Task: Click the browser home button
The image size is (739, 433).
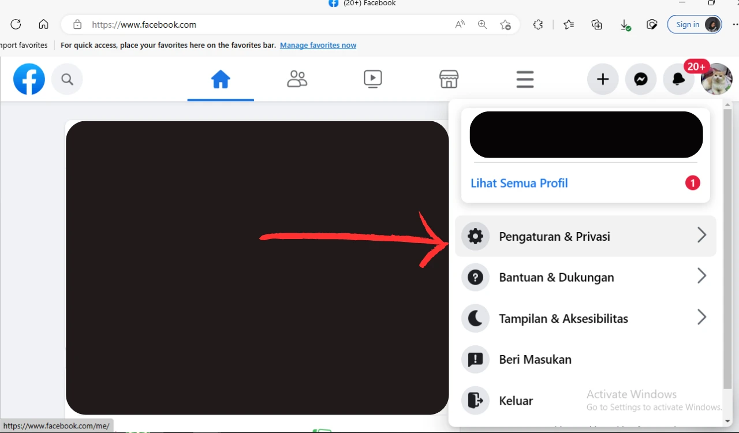Action: pos(43,24)
